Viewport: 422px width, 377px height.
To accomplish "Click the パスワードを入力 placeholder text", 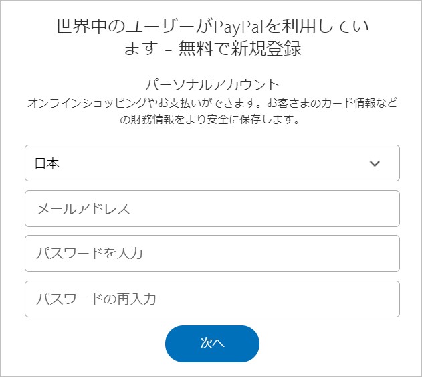I will 89,254.
